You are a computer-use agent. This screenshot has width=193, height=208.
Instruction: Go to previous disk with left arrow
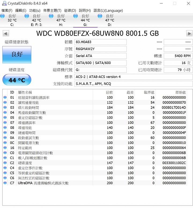[x=6, y=34]
